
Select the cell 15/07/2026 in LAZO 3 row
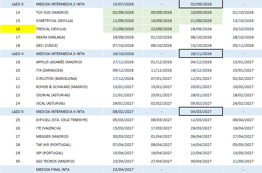click(123, 4)
